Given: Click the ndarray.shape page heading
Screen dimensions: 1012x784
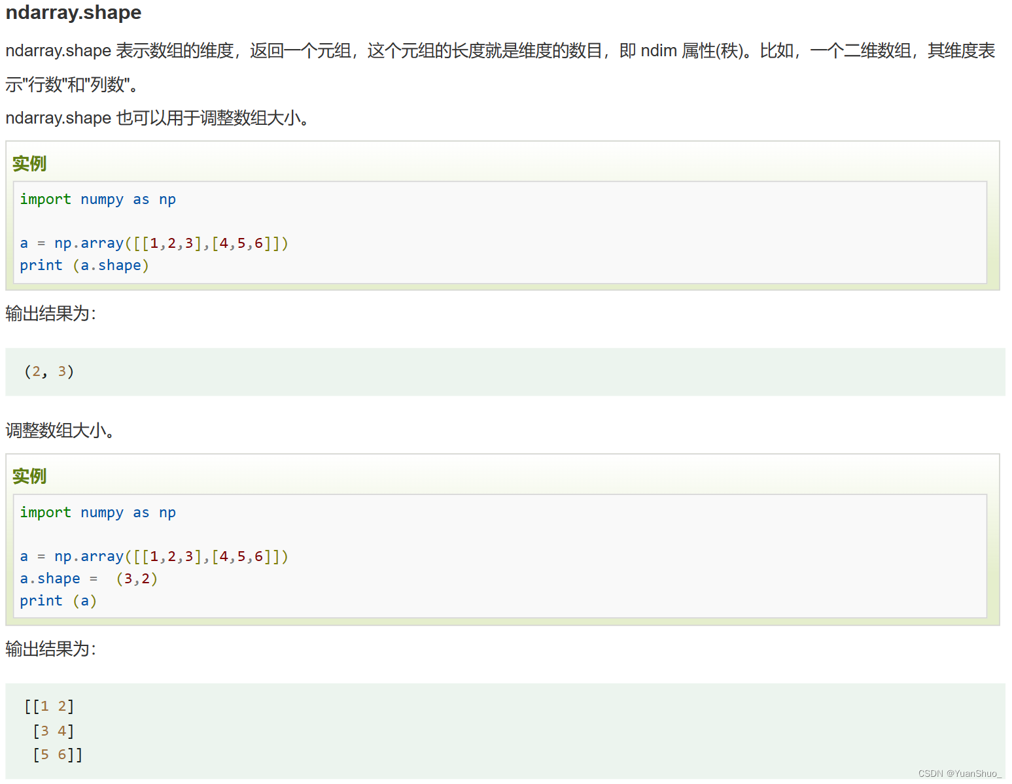Looking at the screenshot, I should tap(73, 12).
